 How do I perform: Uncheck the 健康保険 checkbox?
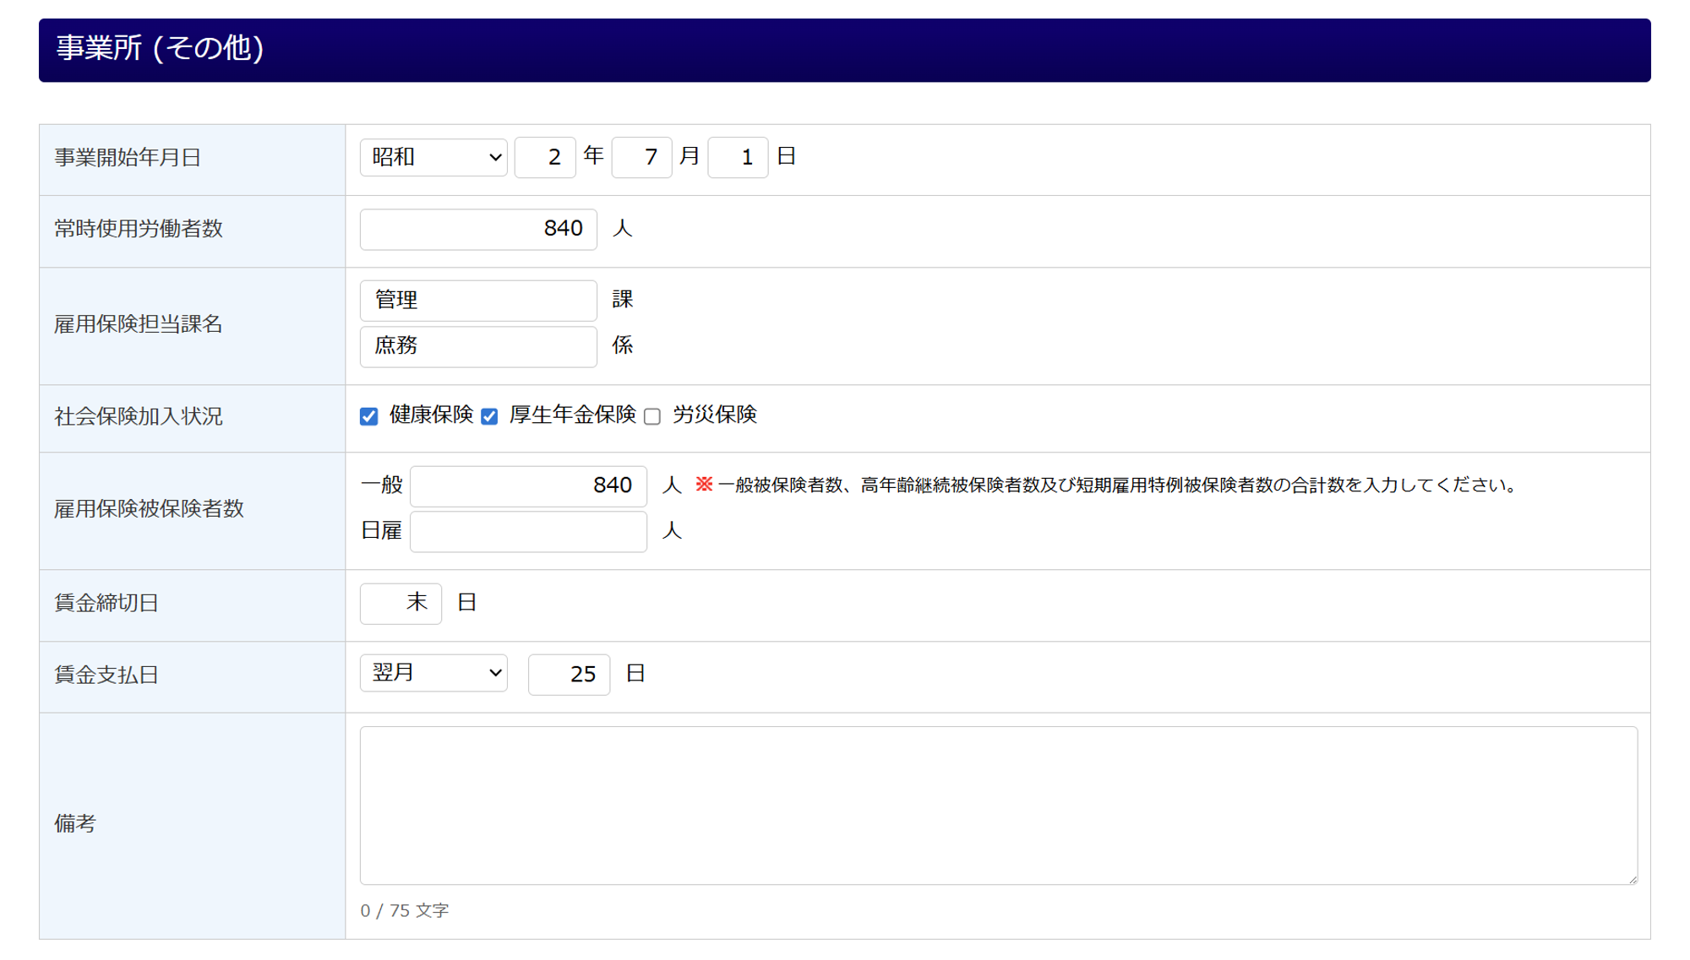(x=369, y=416)
